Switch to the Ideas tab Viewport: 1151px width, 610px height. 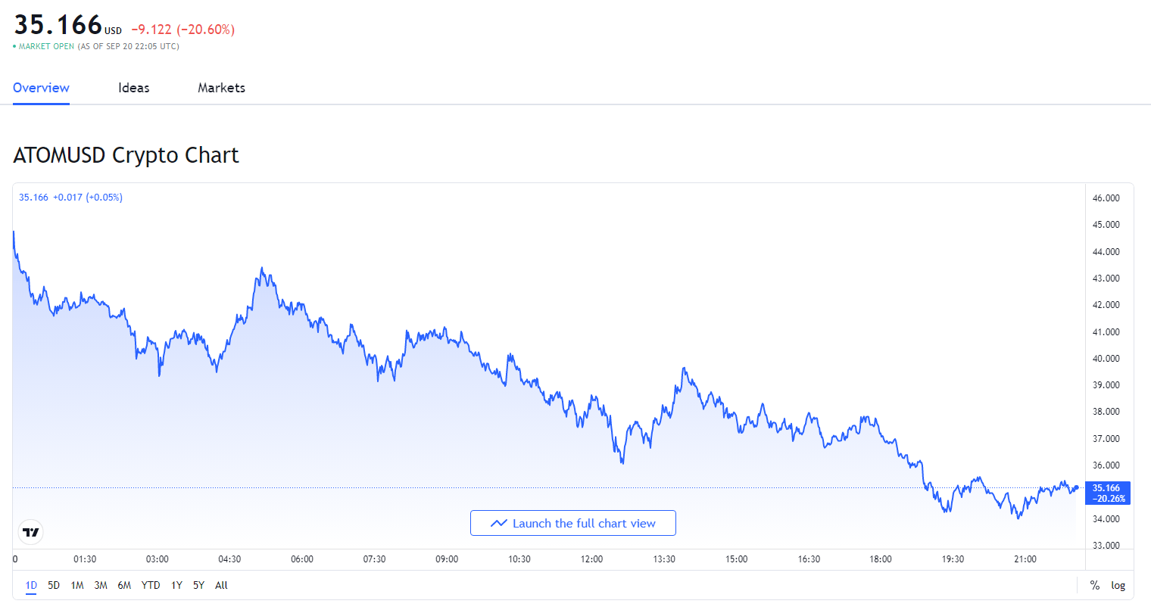[133, 88]
